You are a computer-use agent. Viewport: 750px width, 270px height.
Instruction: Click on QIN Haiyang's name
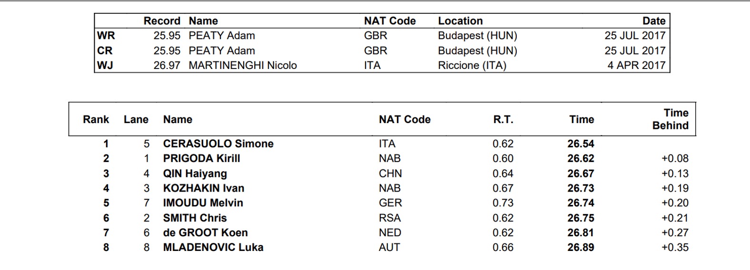[x=195, y=174]
